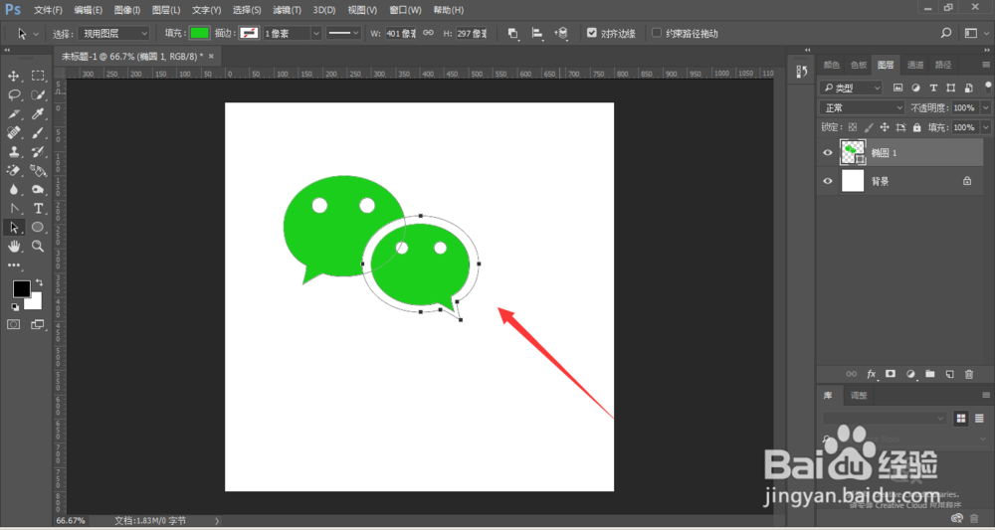This screenshot has height=530, width=995.
Task: Select the Ellipse shape tool
Action: [x=38, y=227]
